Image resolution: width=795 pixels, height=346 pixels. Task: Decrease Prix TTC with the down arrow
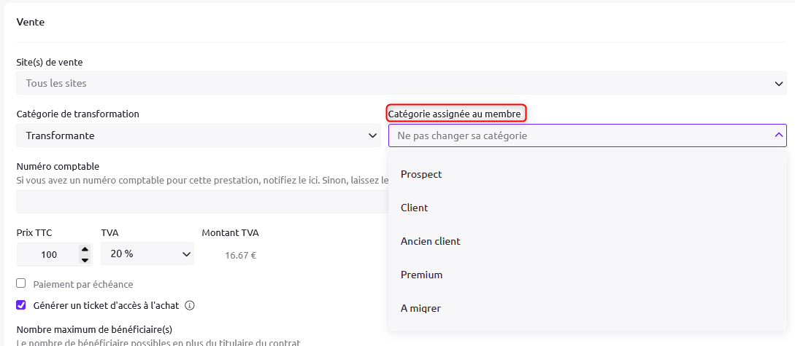pyautogui.click(x=85, y=259)
